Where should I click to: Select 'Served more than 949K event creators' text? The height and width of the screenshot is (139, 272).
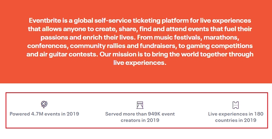tap(140, 117)
